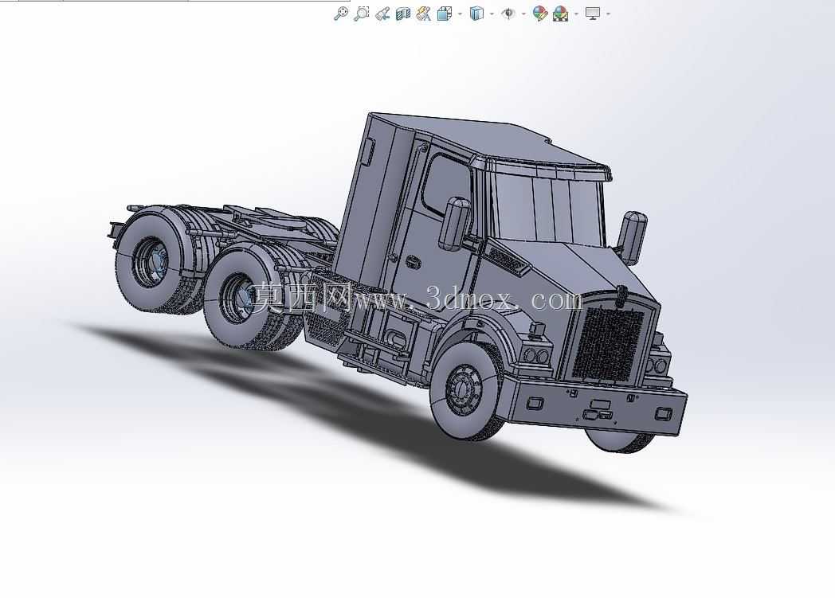Open the View Orientation dropdown arrow

pyautogui.click(x=460, y=14)
